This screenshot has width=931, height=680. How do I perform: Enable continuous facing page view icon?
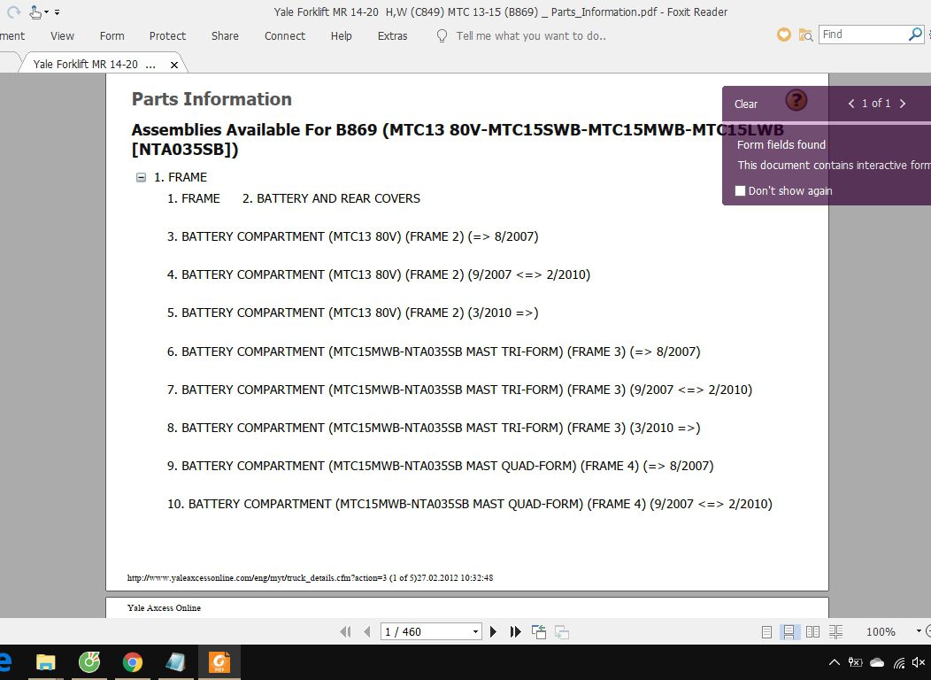pyautogui.click(x=835, y=631)
